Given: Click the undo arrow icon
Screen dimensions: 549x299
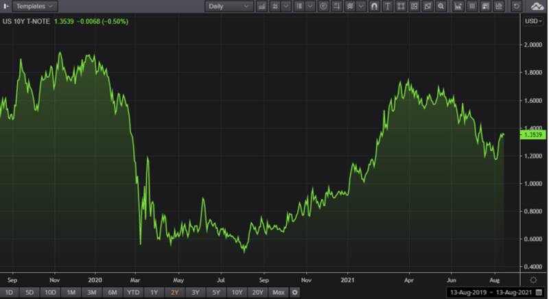Looking at the screenshot, I should (517, 6).
